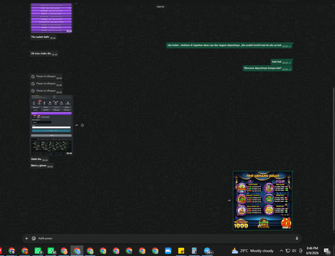335x256 pixels.
Task: Open WhatsApp taskbar icon with badge 14
Action: pos(51,251)
